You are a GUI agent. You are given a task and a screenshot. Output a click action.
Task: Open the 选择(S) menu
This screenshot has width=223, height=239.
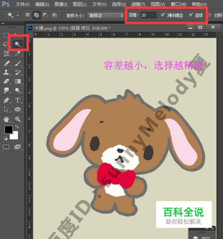[119, 4]
